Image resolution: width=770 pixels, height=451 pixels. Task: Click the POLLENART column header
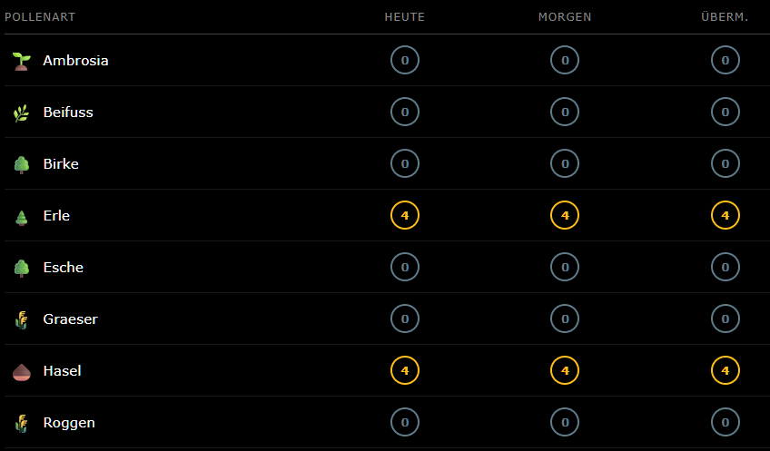tap(40, 17)
